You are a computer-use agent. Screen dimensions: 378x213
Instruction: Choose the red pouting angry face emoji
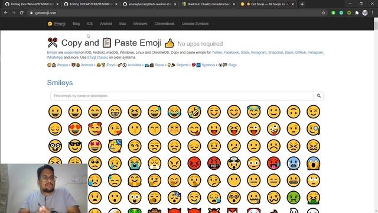point(194,163)
